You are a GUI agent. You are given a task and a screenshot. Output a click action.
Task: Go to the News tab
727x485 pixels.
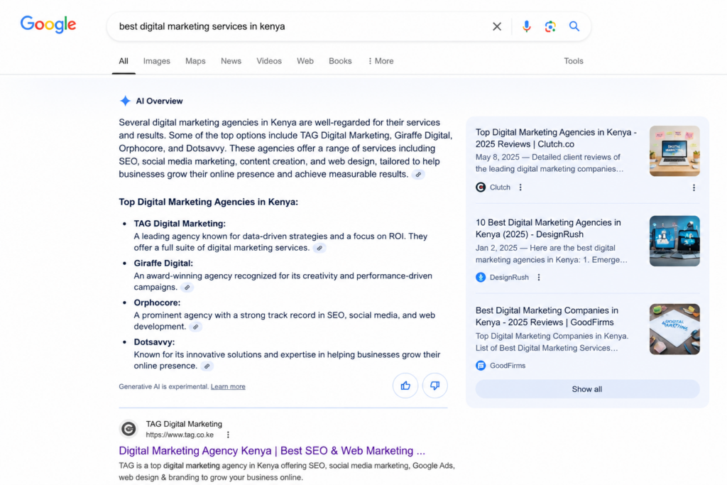231,61
